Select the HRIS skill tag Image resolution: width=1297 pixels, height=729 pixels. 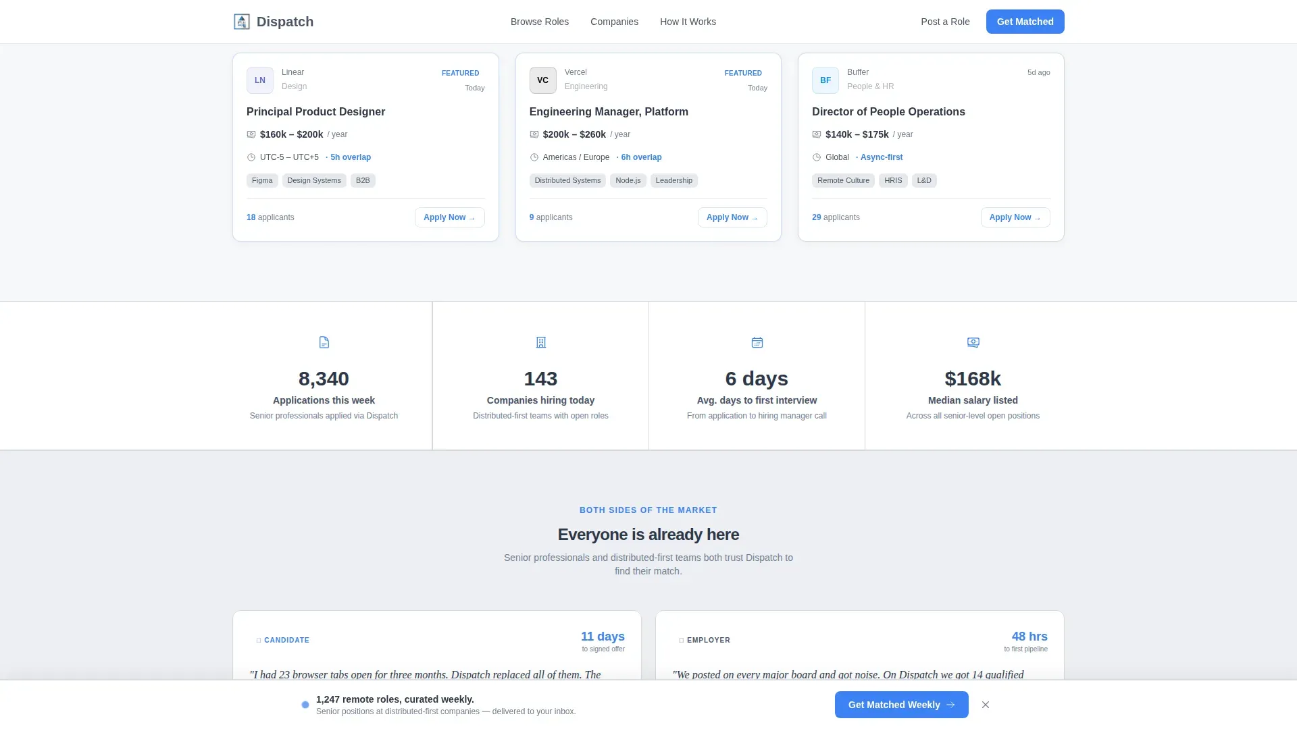click(x=893, y=180)
